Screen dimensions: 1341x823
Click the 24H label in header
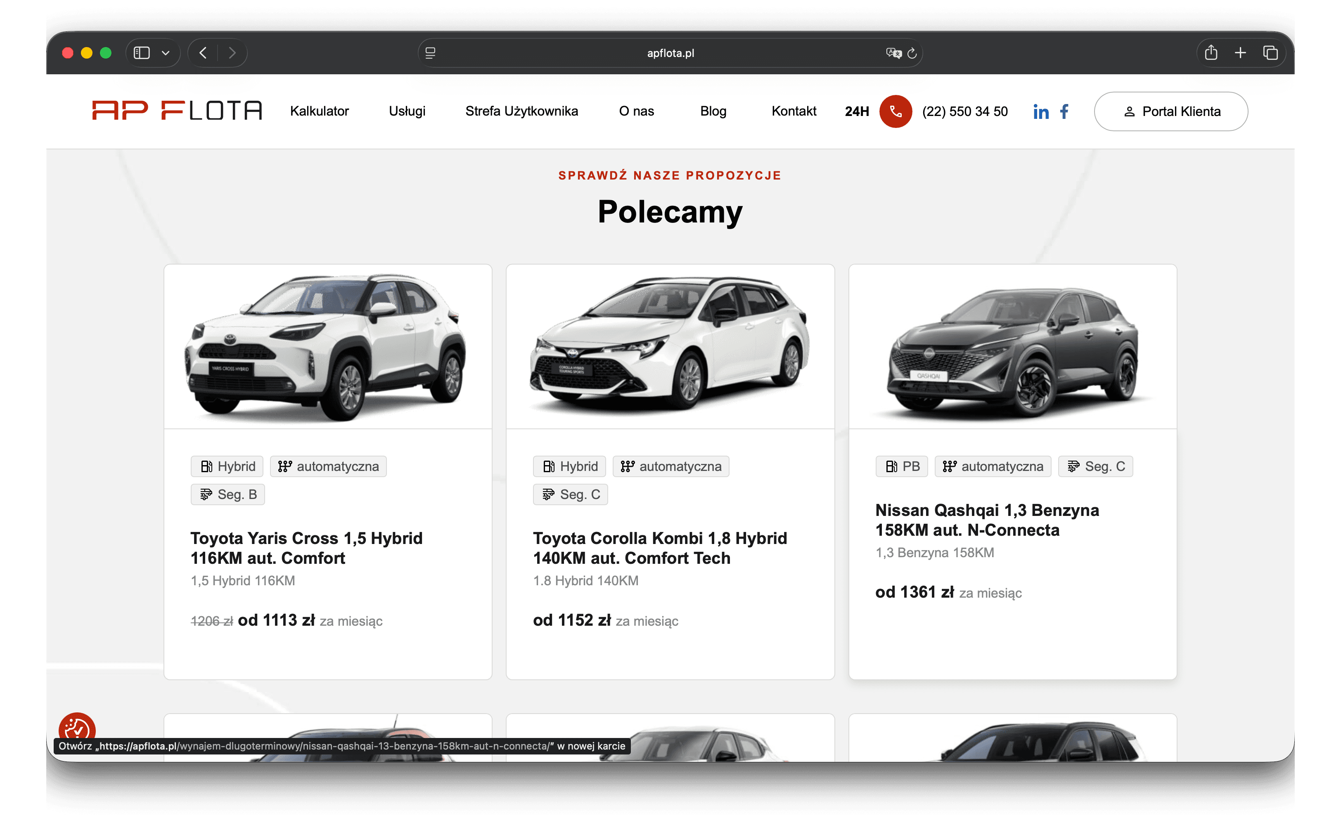[857, 111]
